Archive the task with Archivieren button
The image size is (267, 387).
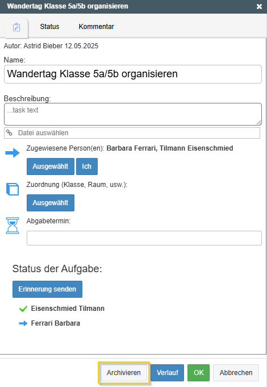(x=124, y=373)
